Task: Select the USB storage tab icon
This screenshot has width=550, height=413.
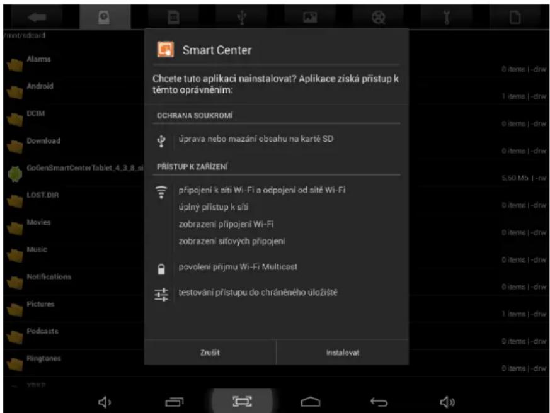Action: [x=242, y=17]
